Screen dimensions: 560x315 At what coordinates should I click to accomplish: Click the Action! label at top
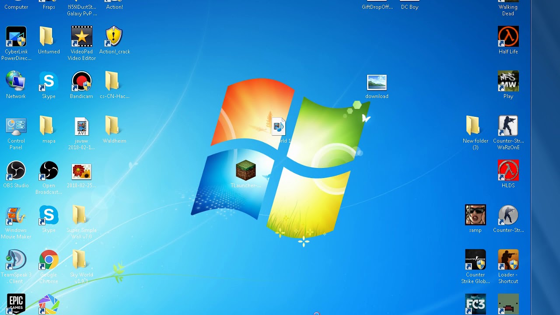(x=115, y=7)
